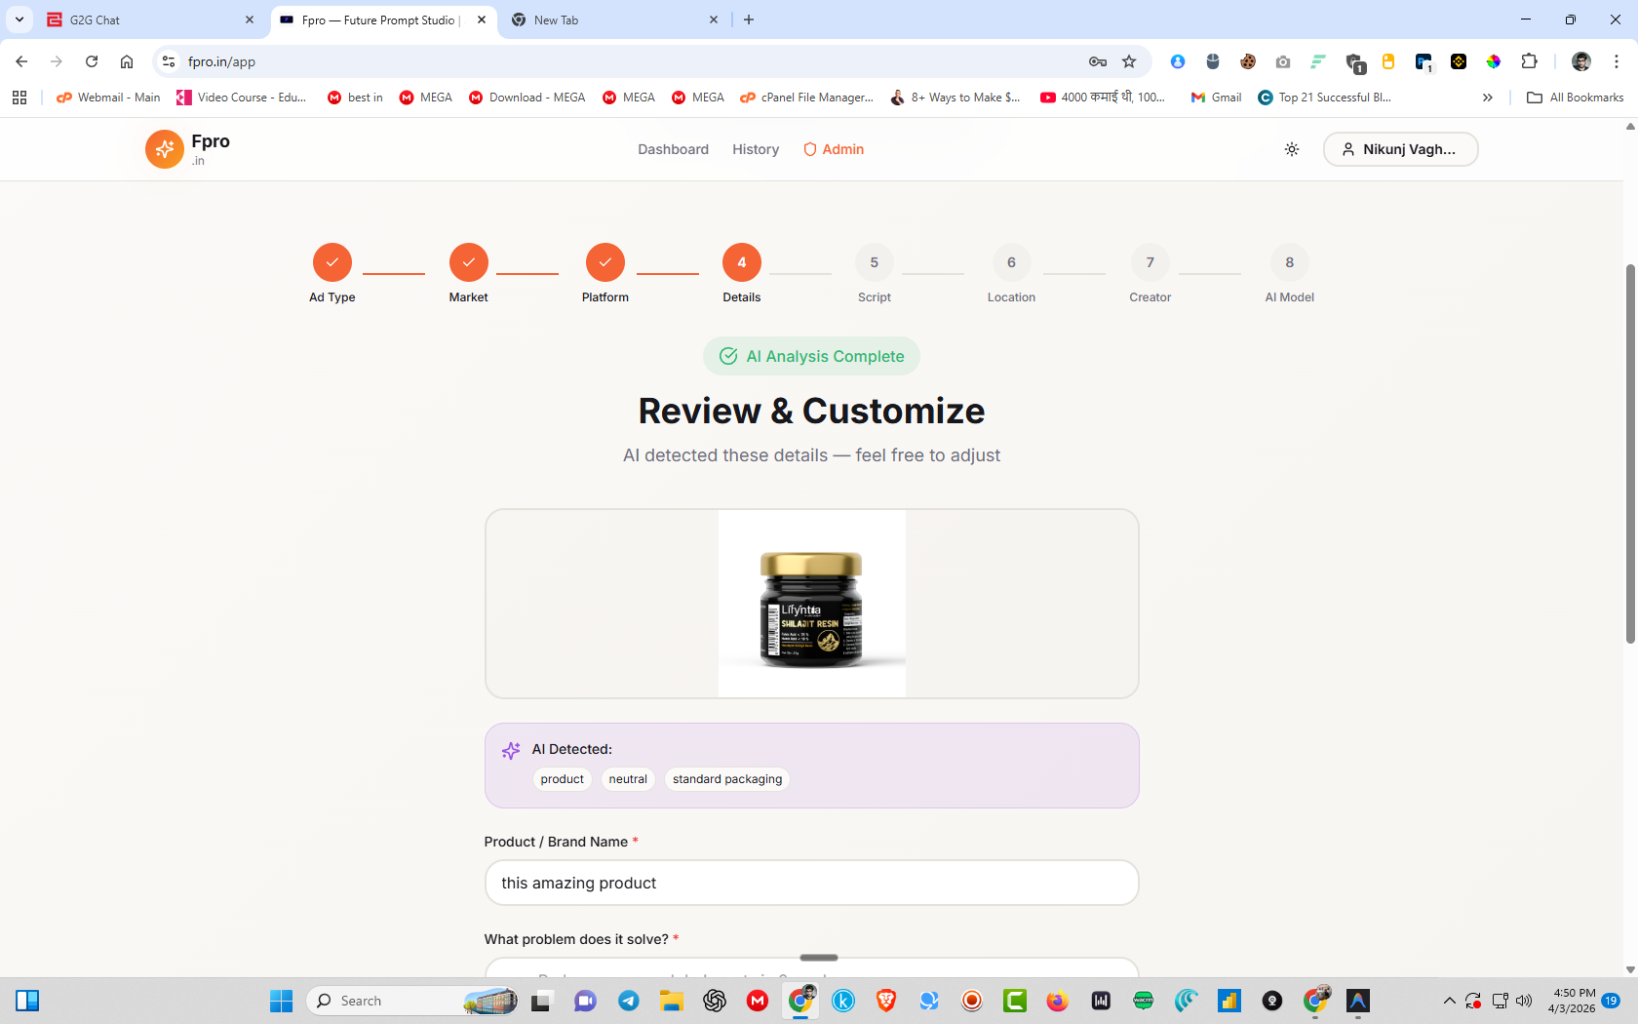Go to browser home page

pyautogui.click(x=127, y=61)
